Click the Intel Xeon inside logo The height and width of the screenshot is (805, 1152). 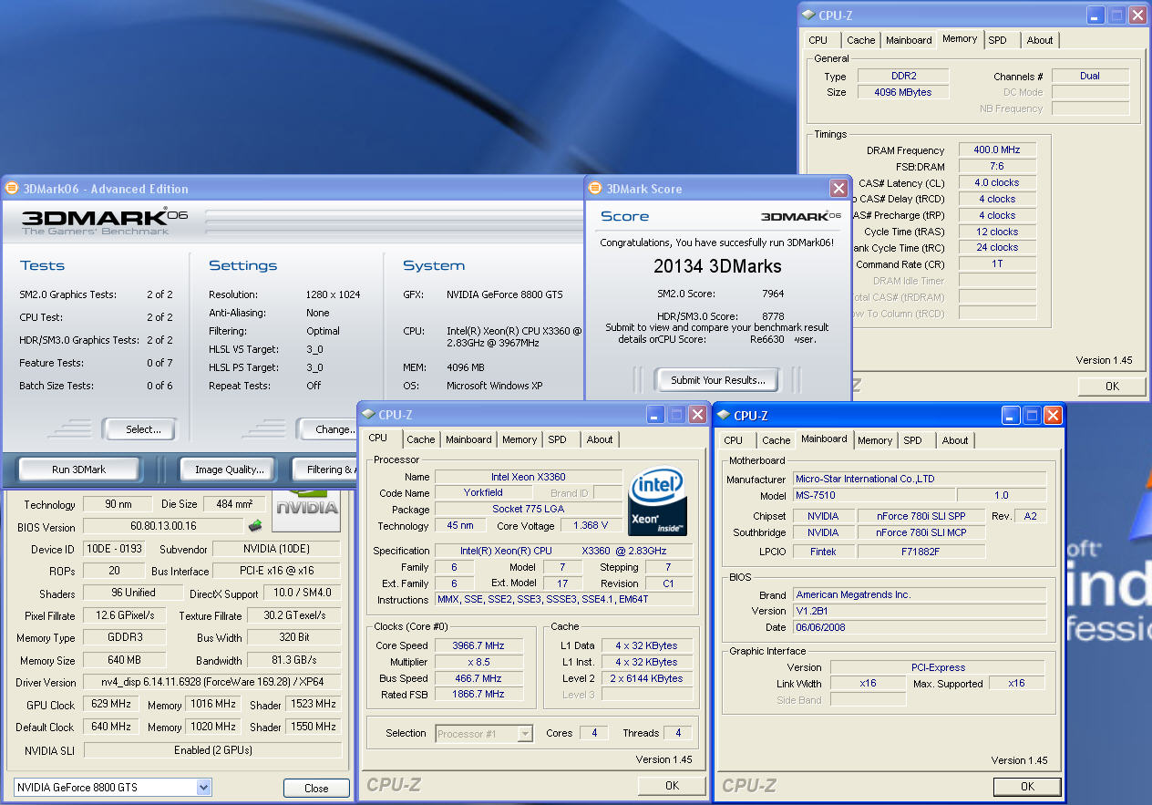657,502
